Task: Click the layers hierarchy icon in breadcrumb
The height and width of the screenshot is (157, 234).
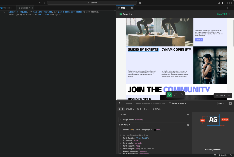Action: 120,103
